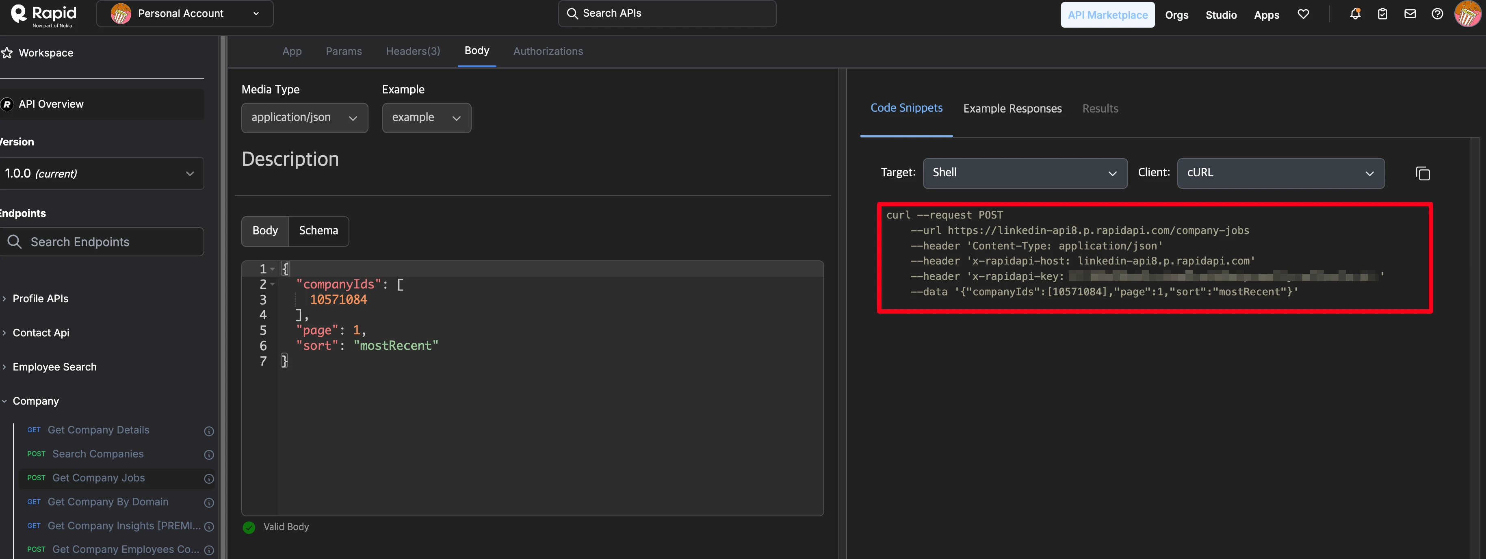Open the favorites heart icon
This screenshot has width=1486, height=559.
click(1303, 14)
